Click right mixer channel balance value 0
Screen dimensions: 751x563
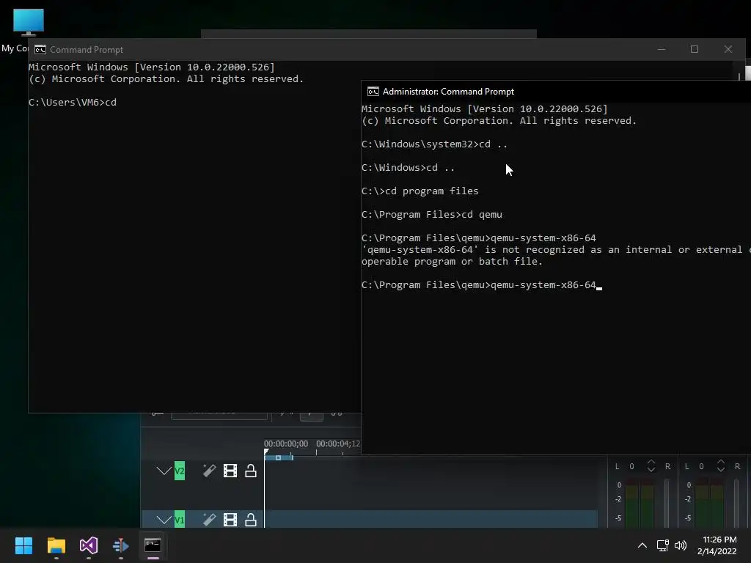point(701,466)
